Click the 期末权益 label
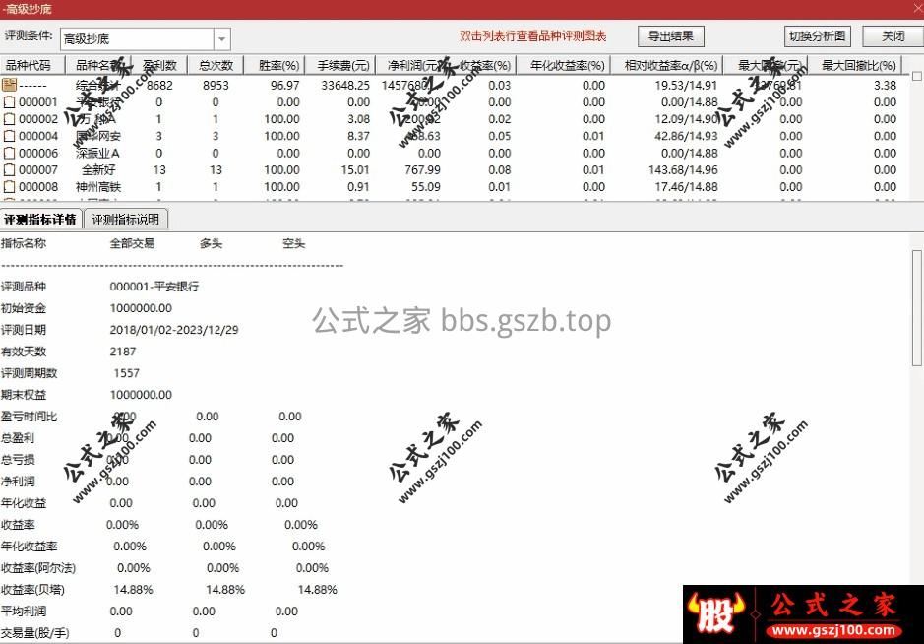Screen dimensions: 924x644 pos(24,395)
